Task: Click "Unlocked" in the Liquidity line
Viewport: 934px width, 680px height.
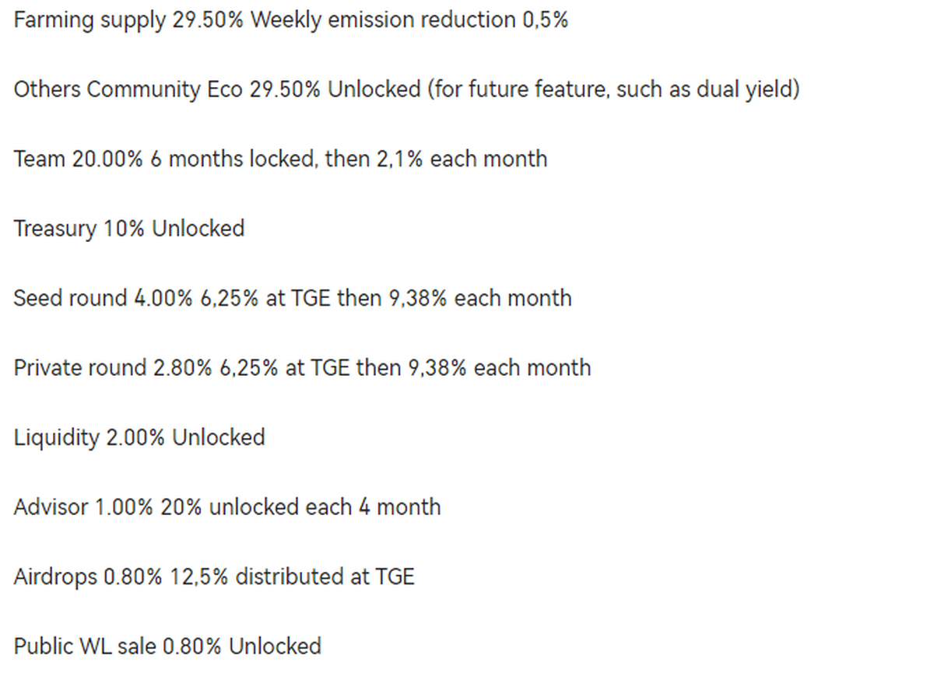Action: 218,438
